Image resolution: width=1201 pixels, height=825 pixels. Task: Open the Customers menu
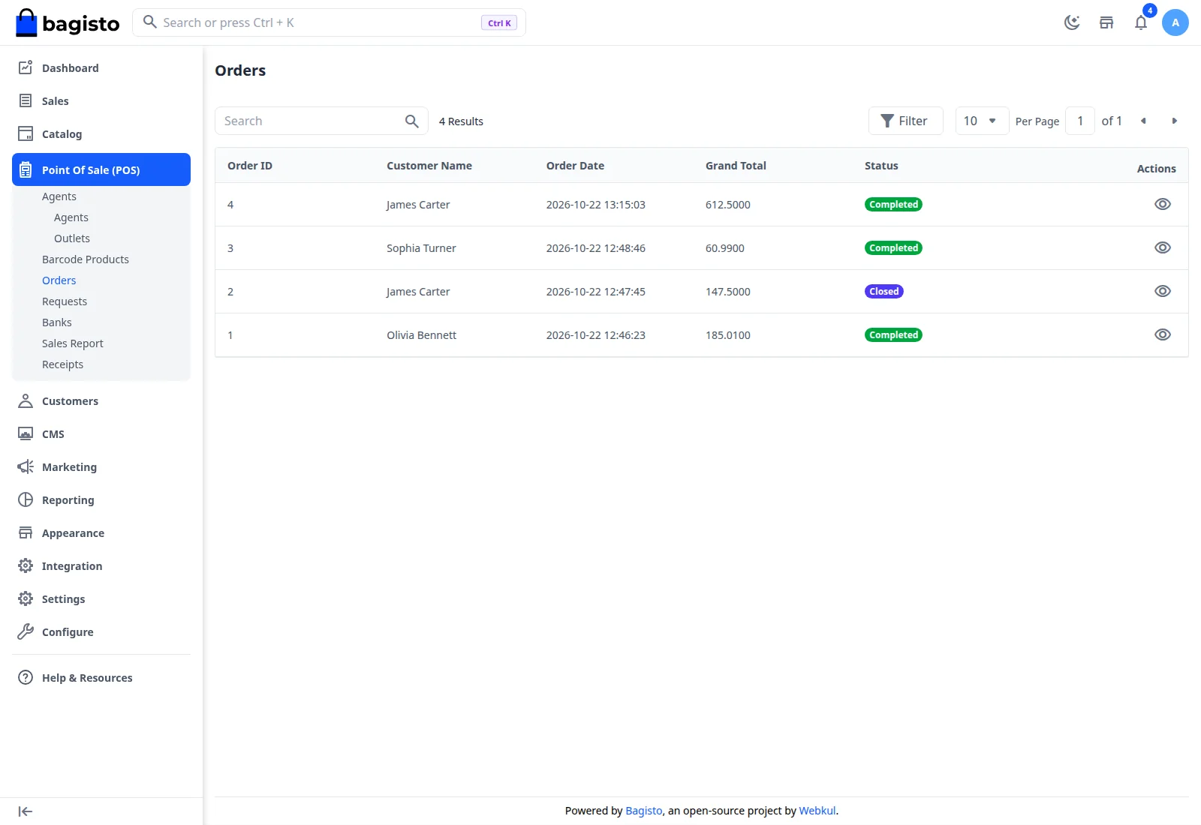coord(101,400)
